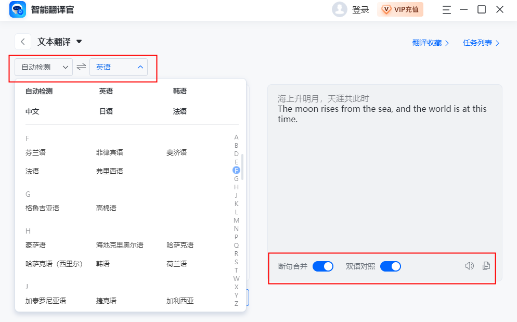Viewport: 517px width, 322px height.
Task: Click the back arrow button
Action: pyautogui.click(x=22, y=42)
